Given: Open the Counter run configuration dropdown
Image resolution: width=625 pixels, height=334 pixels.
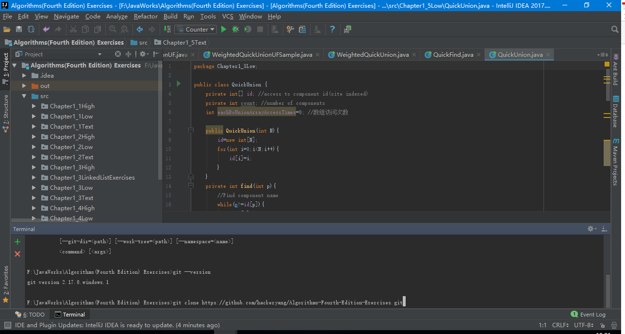Looking at the screenshot, I should (196, 29).
